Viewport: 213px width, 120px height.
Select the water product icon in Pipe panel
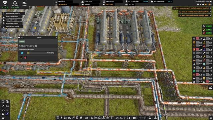22,53
